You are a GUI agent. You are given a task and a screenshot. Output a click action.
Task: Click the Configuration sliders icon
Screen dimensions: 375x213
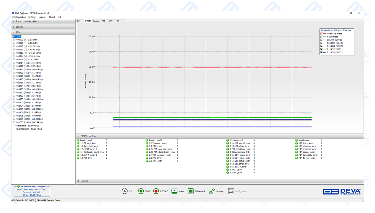tap(231, 191)
